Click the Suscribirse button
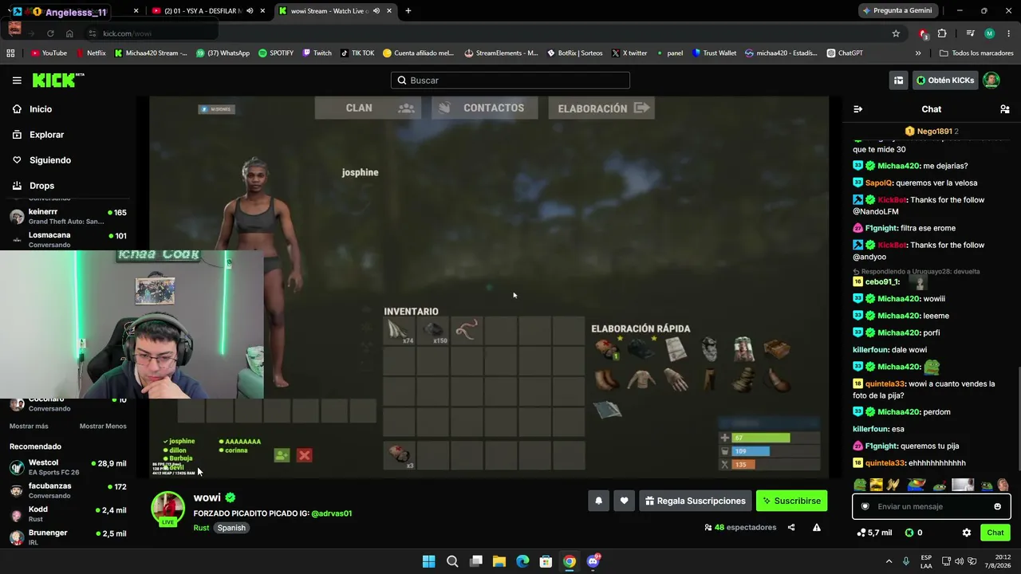Viewport: 1021px width, 574px height. [x=791, y=501]
